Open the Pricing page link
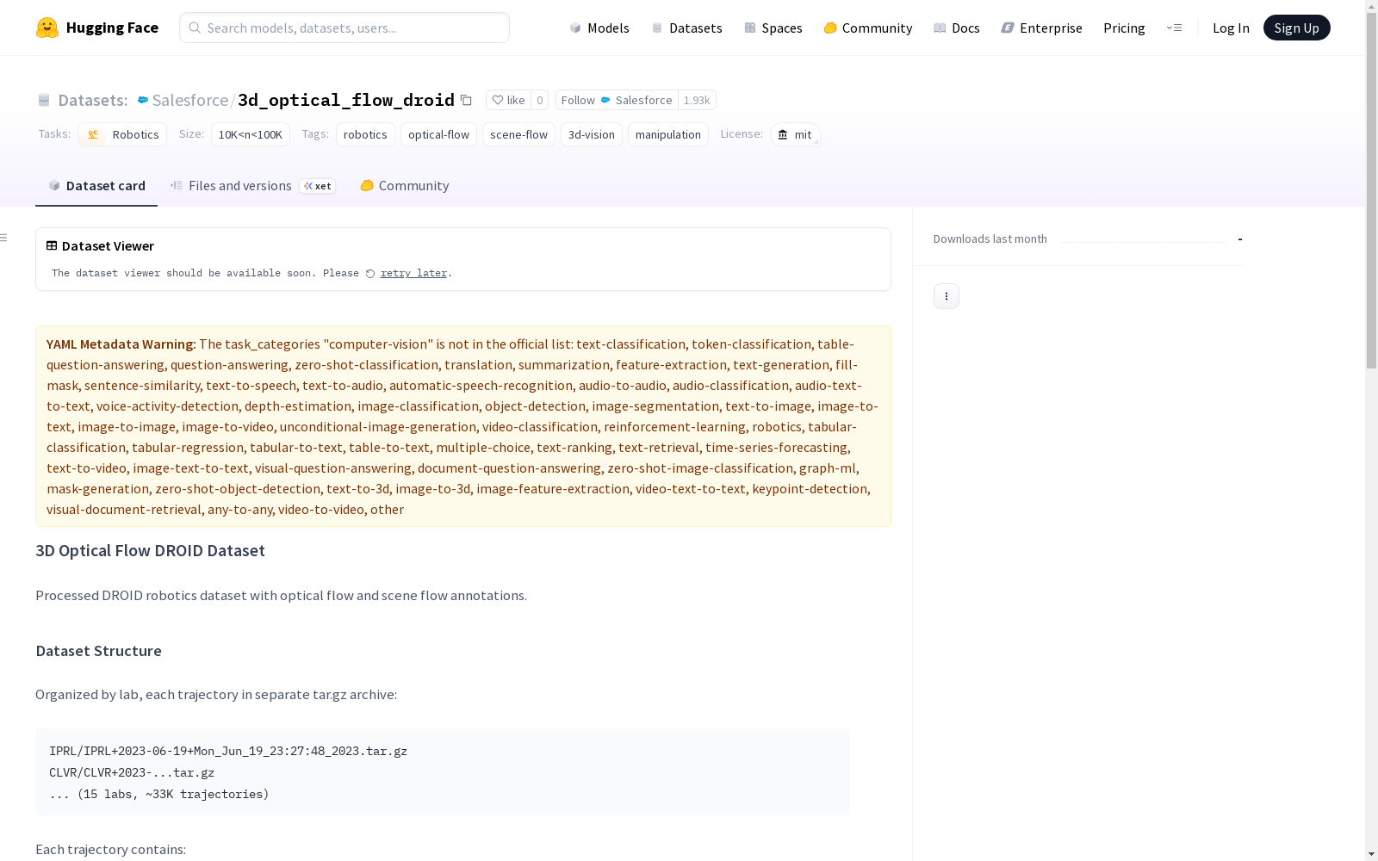1378x861 pixels. [1124, 28]
